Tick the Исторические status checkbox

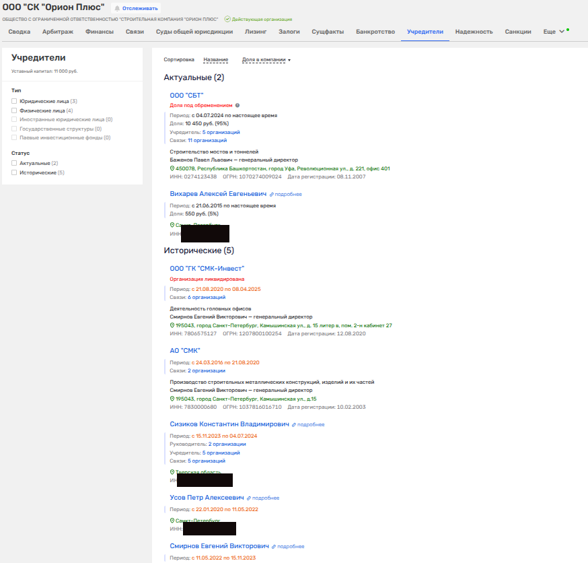coord(14,172)
